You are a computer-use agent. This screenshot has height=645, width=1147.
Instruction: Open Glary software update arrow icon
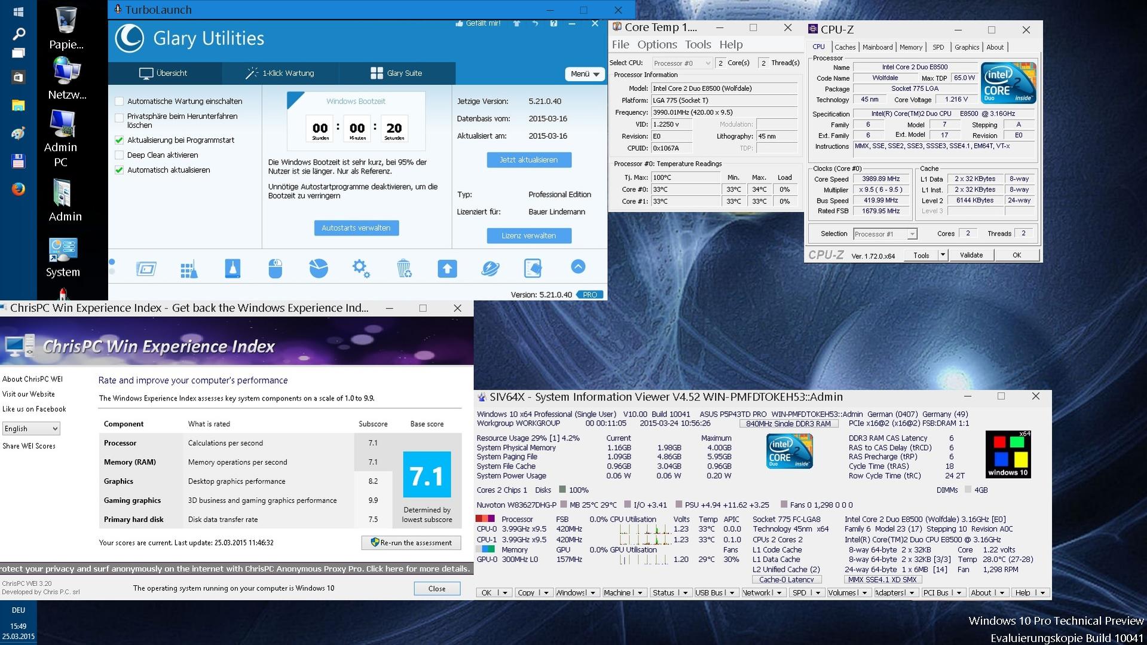447,268
